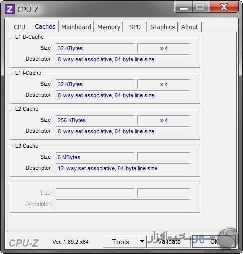The image size is (243, 254).
Task: Click the Tools button
Action: pyautogui.click(x=121, y=242)
